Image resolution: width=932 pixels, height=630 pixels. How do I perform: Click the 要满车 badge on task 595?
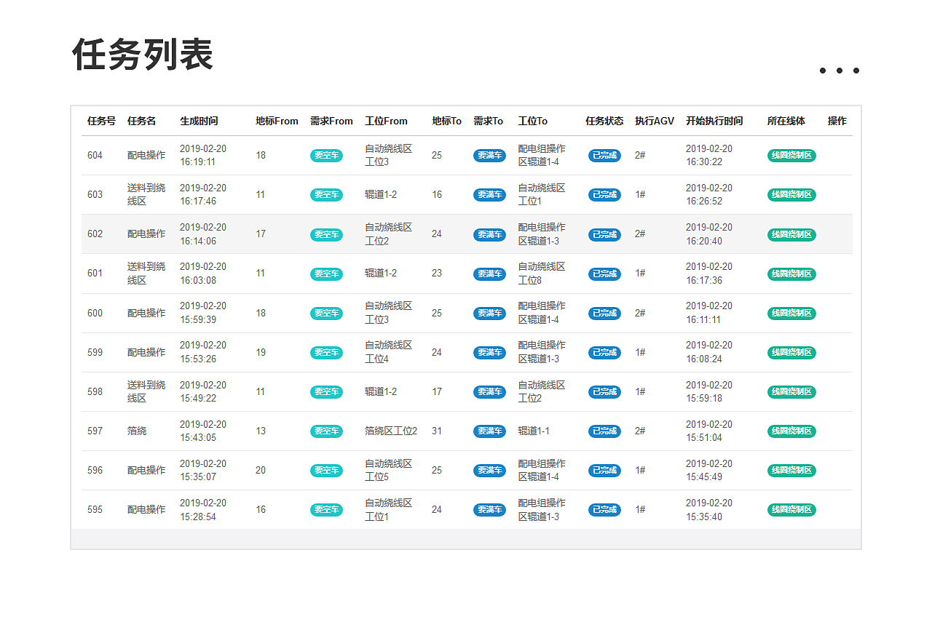click(x=489, y=509)
